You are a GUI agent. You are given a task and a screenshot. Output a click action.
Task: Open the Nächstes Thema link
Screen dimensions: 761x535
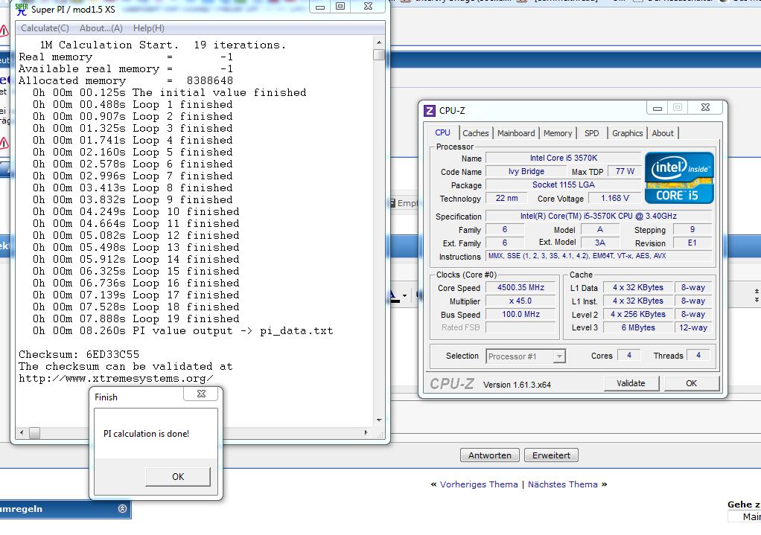(562, 484)
